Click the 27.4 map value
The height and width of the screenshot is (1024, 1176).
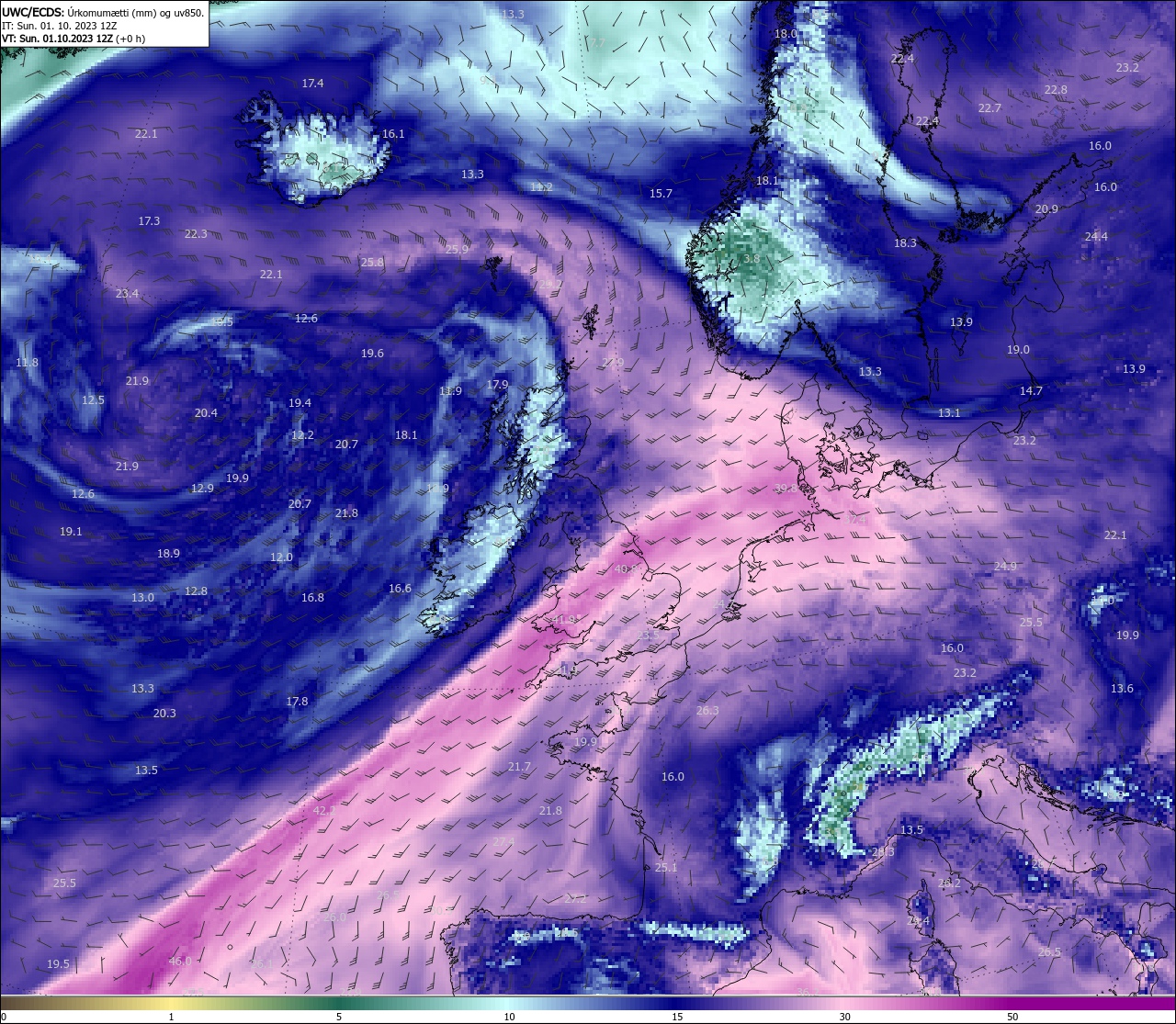(x=503, y=842)
